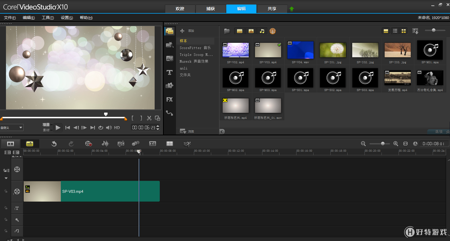Open the Path motion panel
Viewport: 450px width, 241px height.
(x=170, y=113)
